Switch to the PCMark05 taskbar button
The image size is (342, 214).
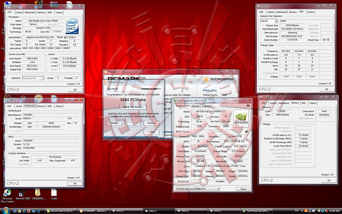[94, 211]
